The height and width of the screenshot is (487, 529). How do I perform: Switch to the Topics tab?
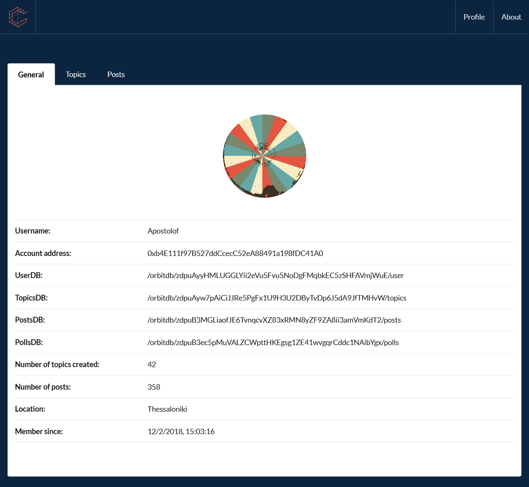click(76, 75)
